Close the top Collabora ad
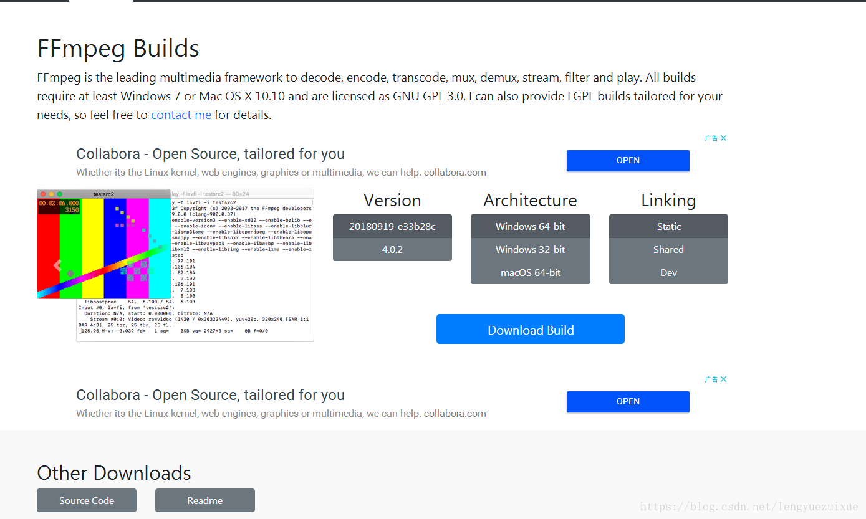The image size is (866, 519). 723,138
